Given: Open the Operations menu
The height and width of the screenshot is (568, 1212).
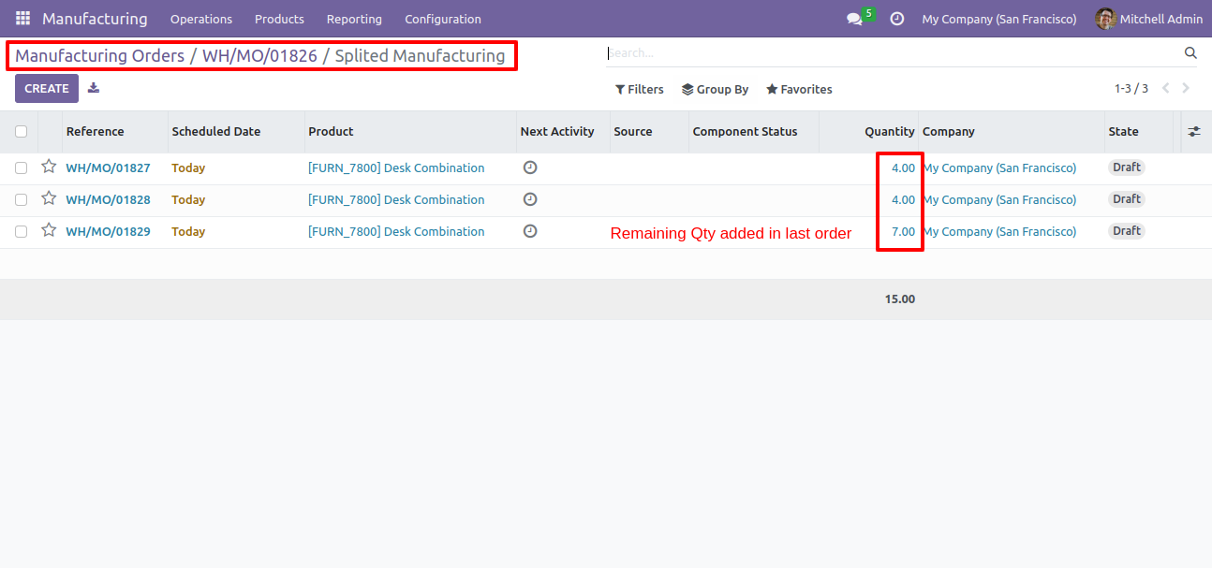Looking at the screenshot, I should [201, 19].
